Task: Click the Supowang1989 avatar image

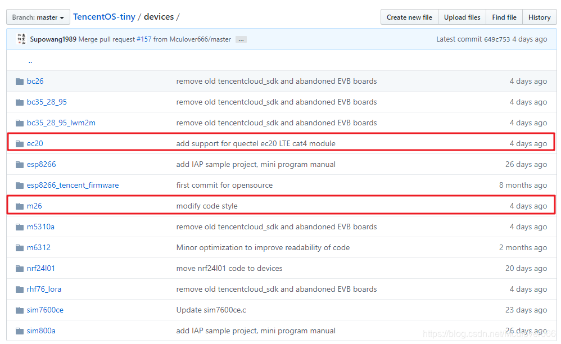Action: [21, 39]
